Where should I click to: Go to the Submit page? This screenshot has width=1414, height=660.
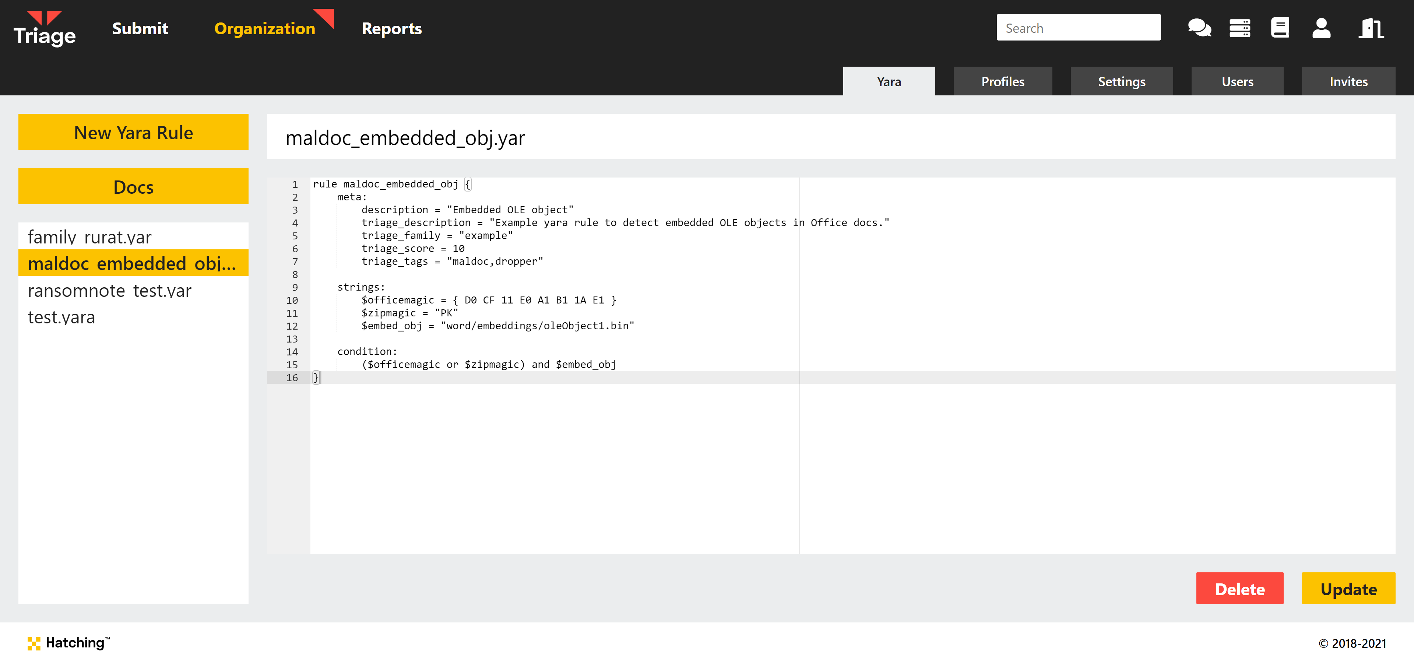140,29
